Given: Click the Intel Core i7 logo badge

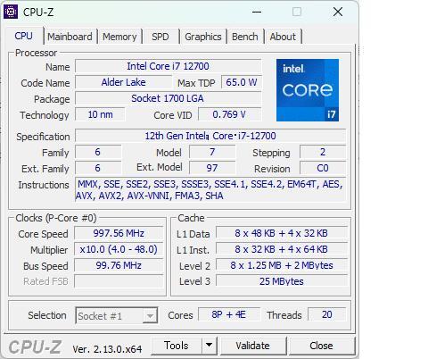Looking at the screenshot, I should (x=308, y=90).
